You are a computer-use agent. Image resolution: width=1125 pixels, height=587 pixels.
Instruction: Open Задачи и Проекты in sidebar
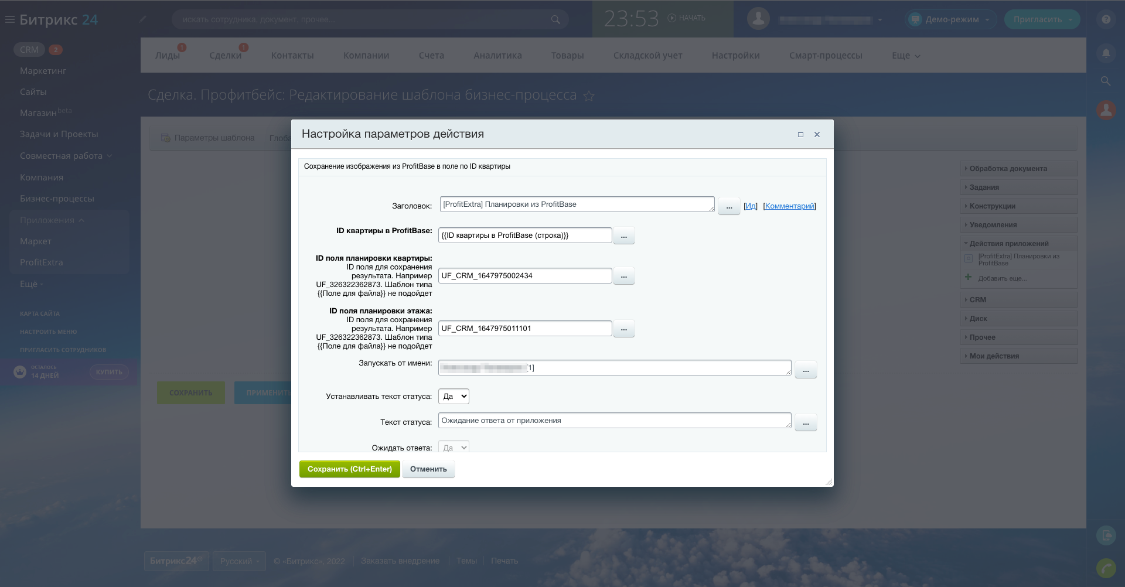(x=59, y=134)
